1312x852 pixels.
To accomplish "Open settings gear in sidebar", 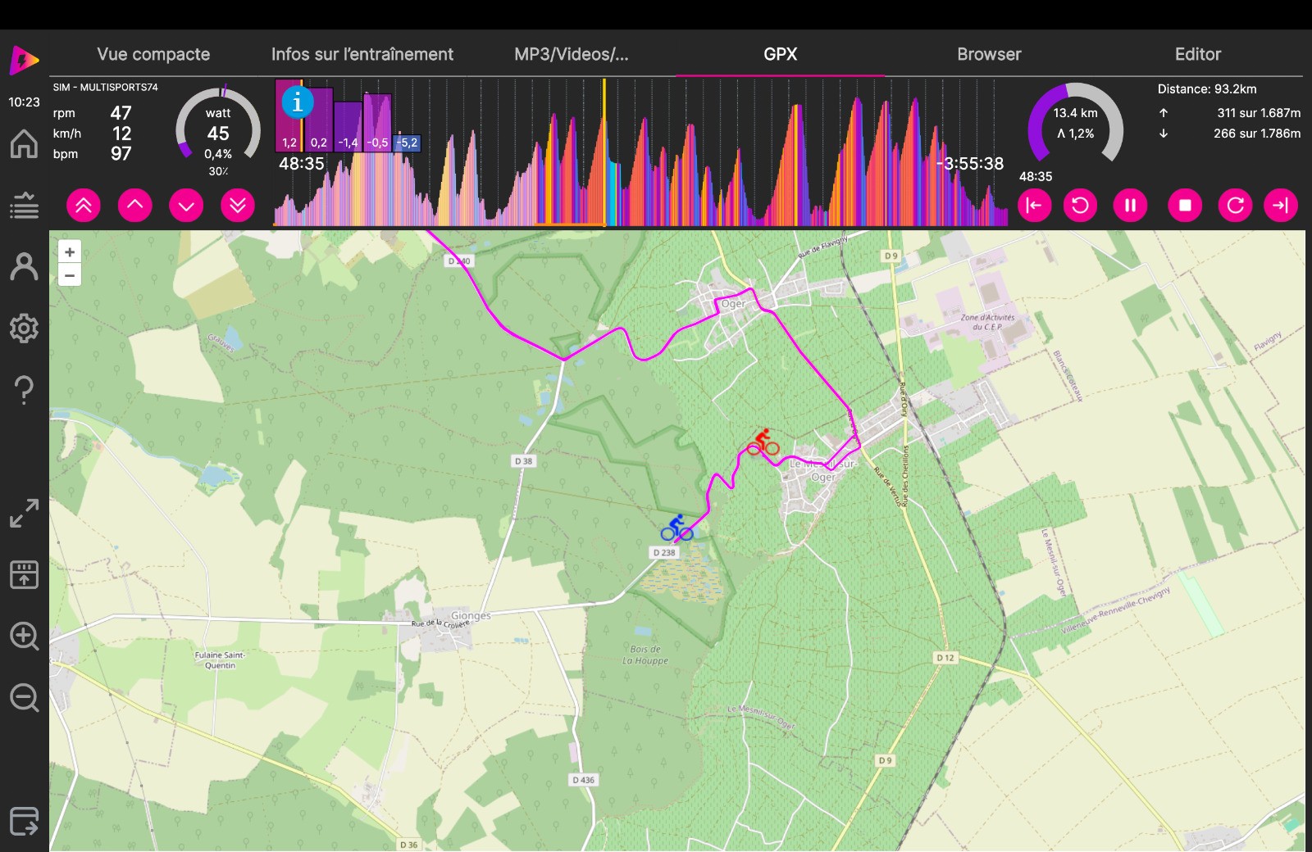I will click(x=24, y=329).
